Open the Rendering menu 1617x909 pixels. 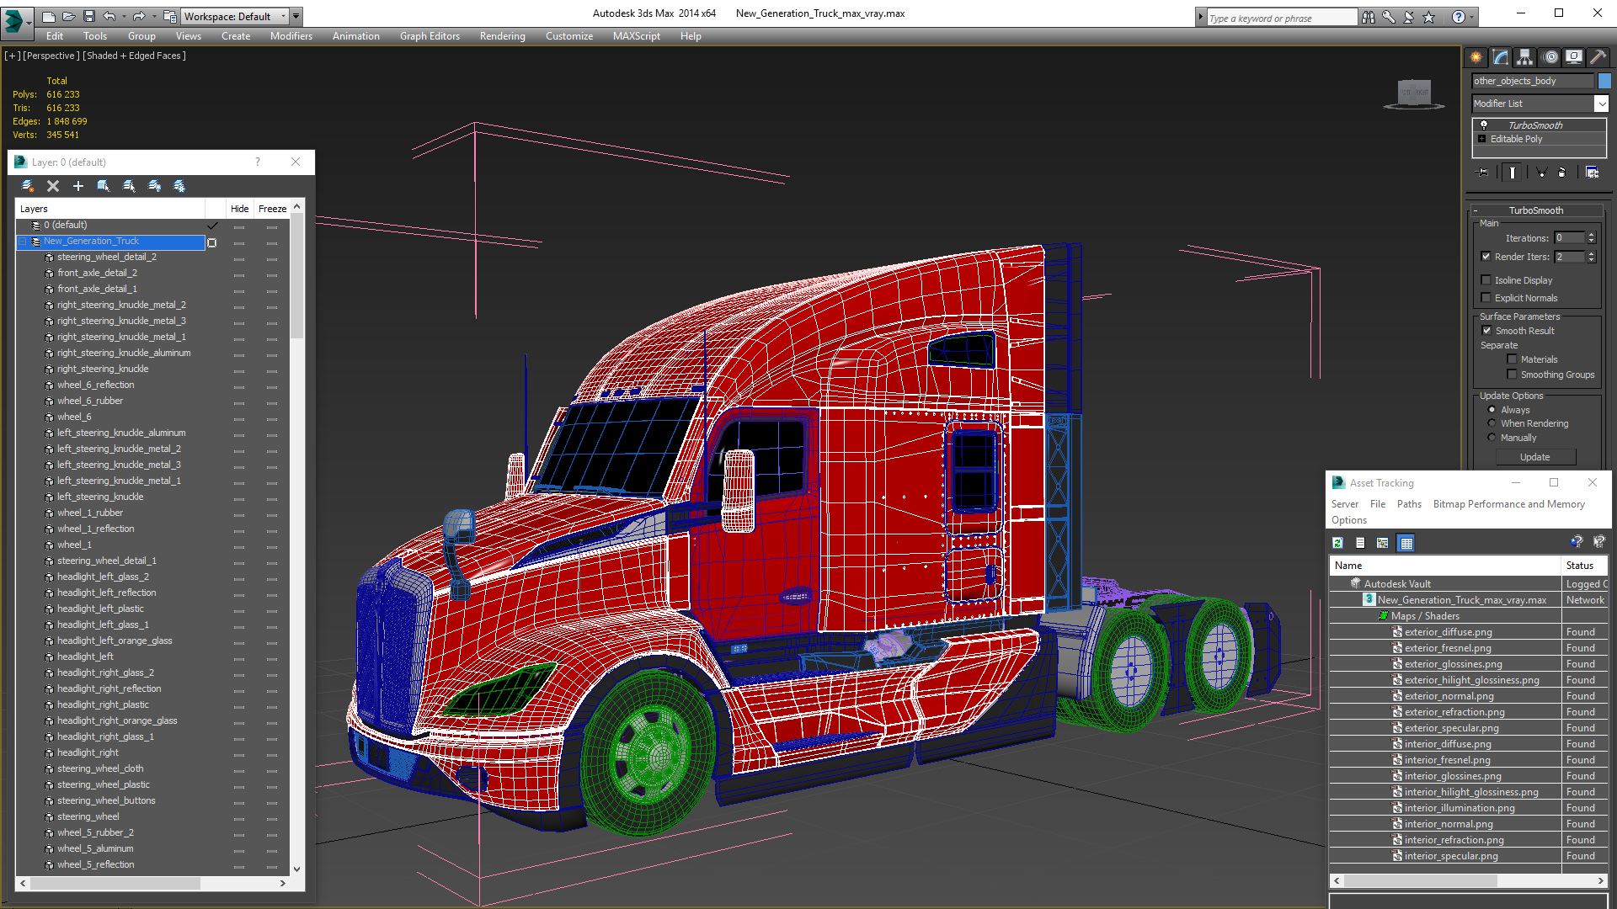pyautogui.click(x=502, y=36)
